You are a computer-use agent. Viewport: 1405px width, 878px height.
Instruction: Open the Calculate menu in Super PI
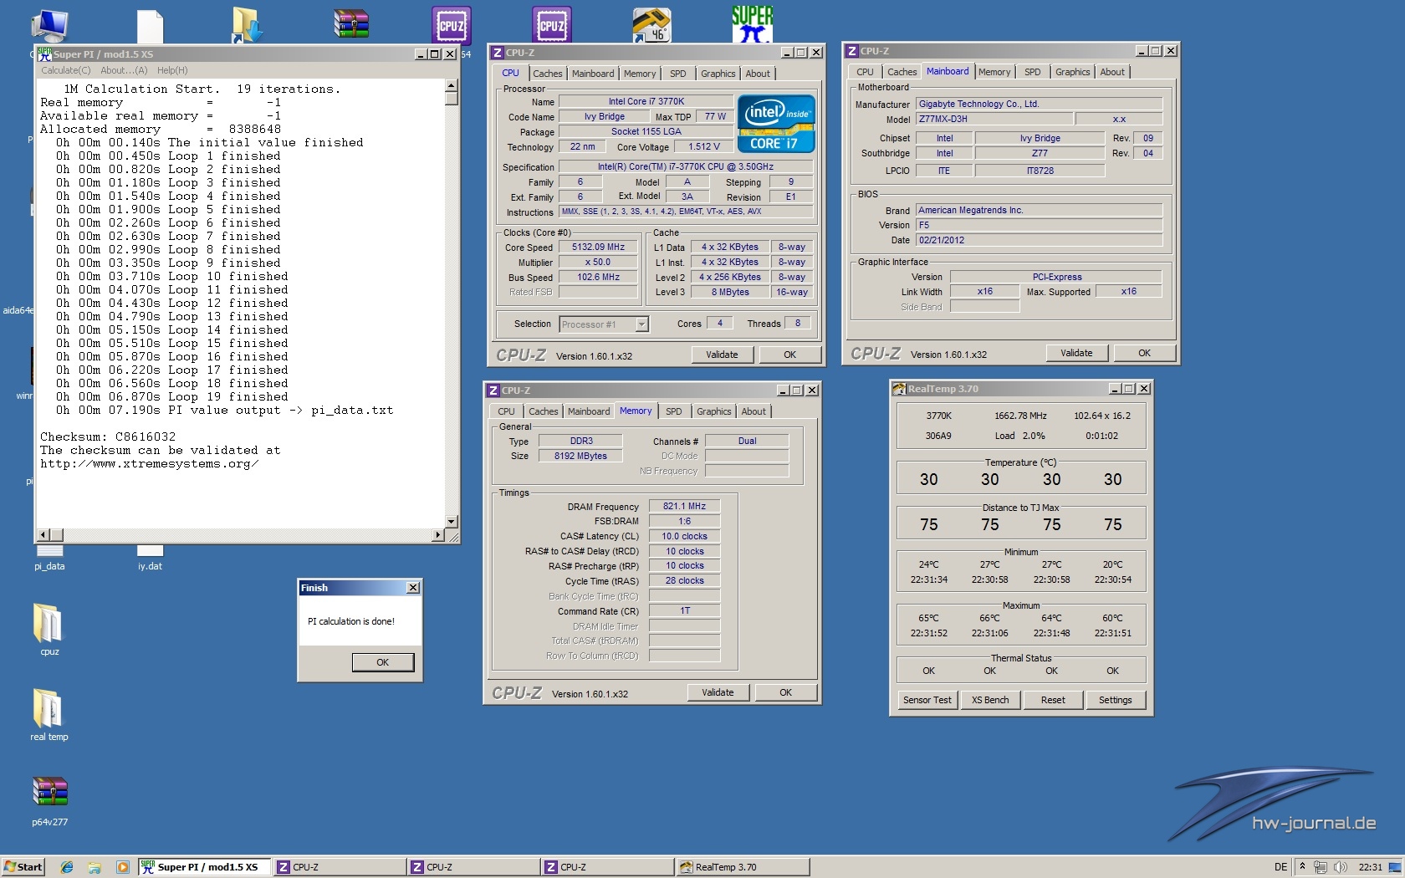pos(66,70)
